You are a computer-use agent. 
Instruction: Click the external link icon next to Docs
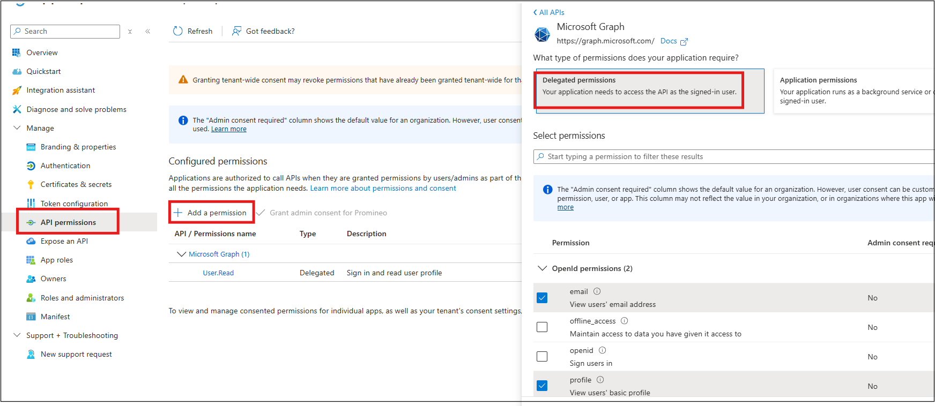(x=684, y=41)
